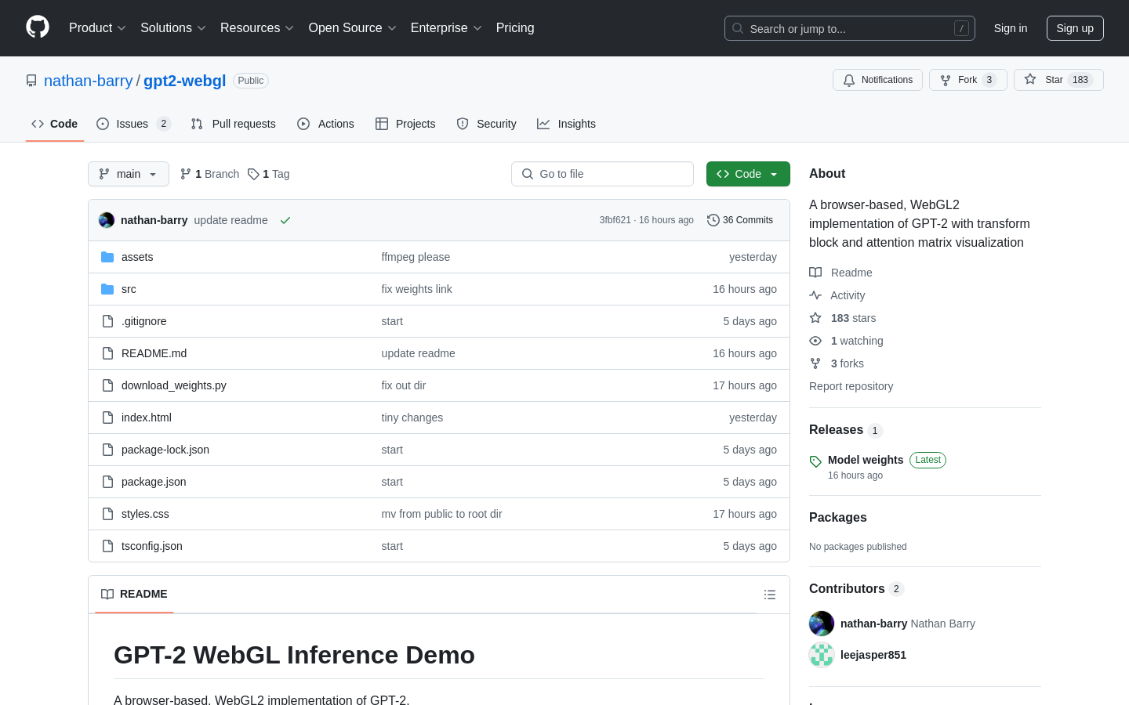
Task: Click the book icon beside Readme link
Action: point(815,273)
